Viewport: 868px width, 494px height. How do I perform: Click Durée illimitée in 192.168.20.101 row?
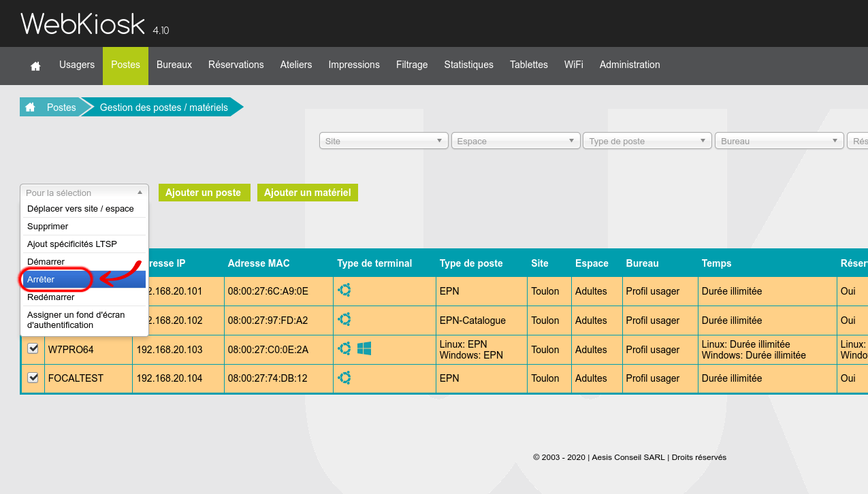point(732,291)
